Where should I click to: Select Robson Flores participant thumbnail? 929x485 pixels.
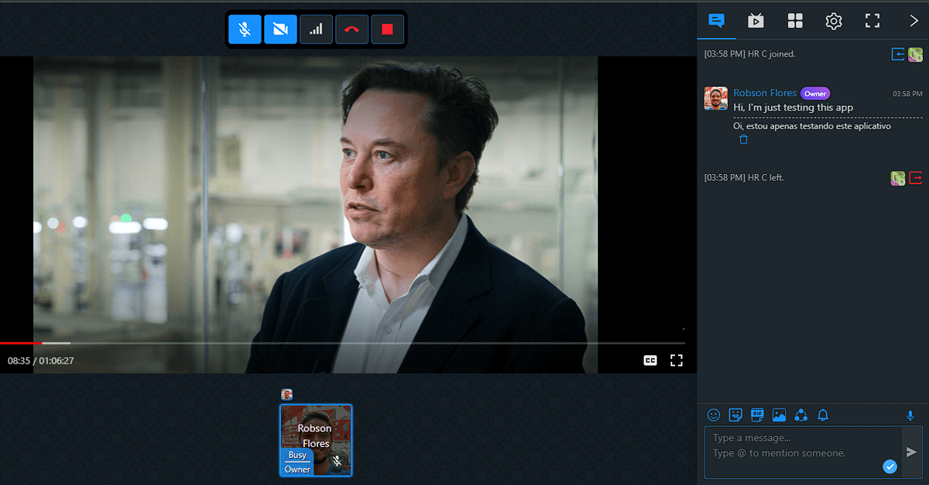tap(316, 439)
